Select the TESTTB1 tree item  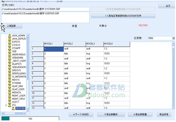click(x=20, y=108)
